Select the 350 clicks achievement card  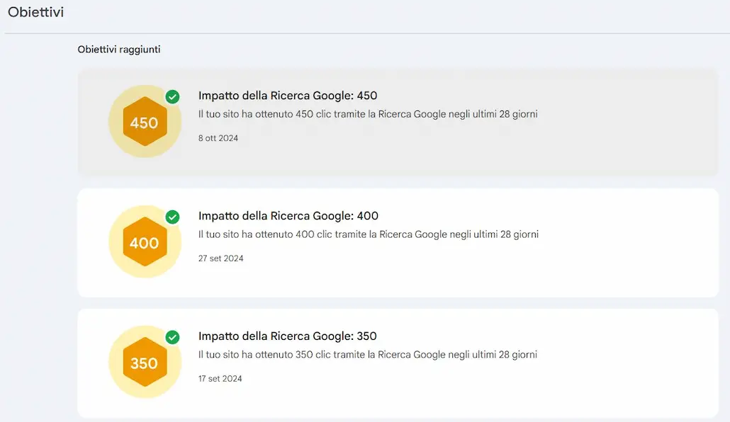pos(398,363)
